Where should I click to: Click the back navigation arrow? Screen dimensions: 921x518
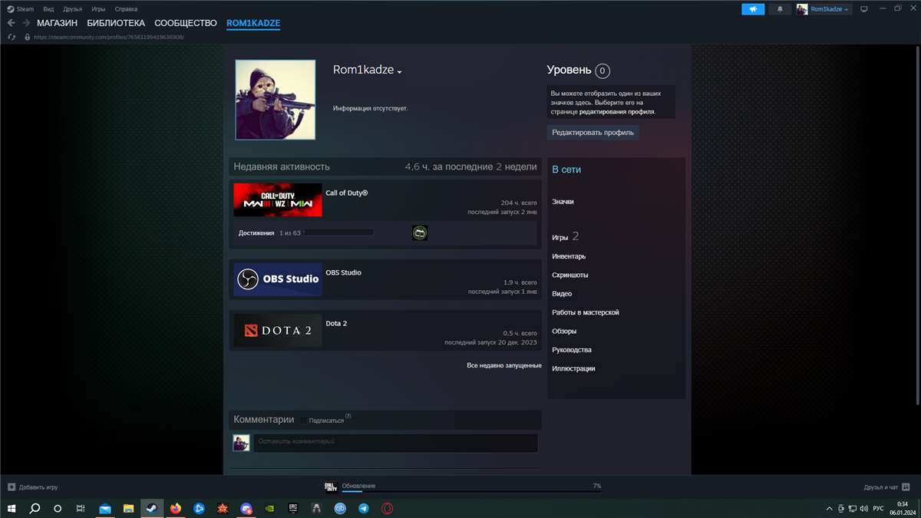click(11, 23)
